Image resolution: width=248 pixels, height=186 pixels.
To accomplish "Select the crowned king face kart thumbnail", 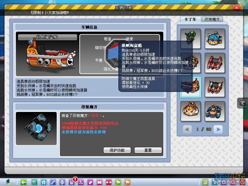I will [191, 111].
